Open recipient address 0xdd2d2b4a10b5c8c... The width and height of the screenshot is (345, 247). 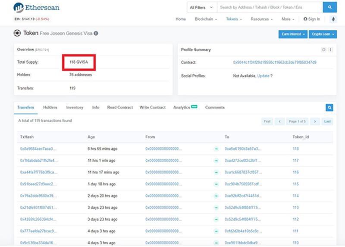click(243, 231)
